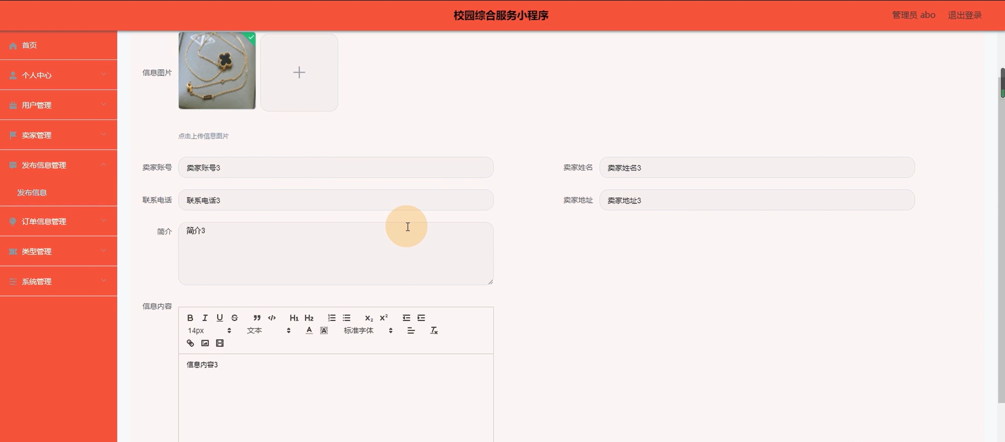Click the superscript icon
Image resolution: width=1005 pixels, height=442 pixels.
tap(384, 318)
